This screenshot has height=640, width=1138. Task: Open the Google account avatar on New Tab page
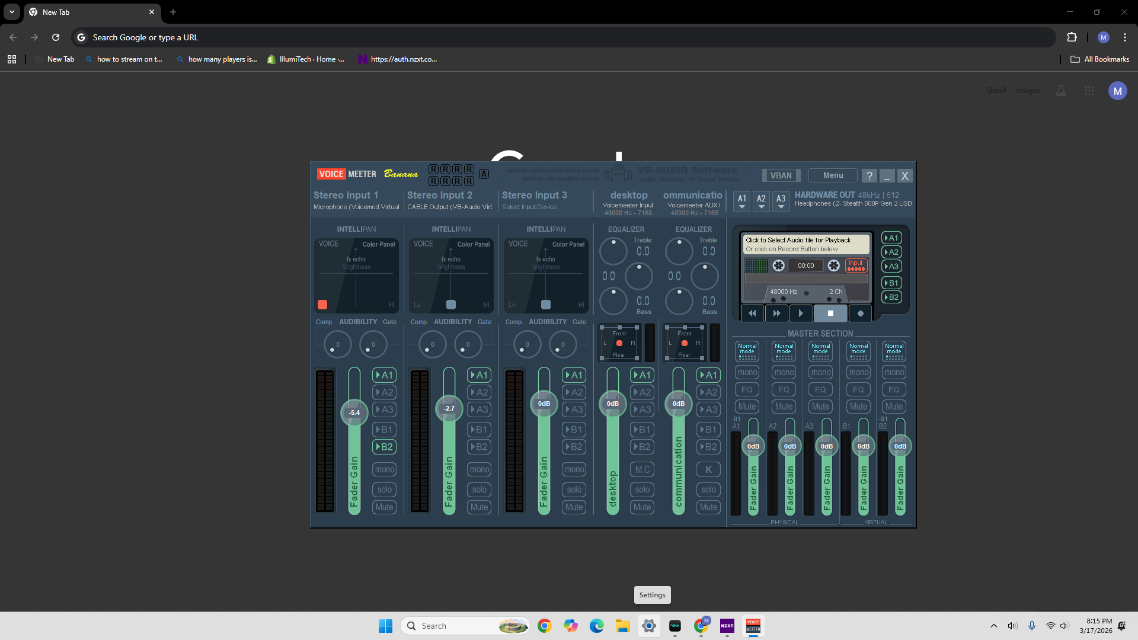click(x=1118, y=91)
